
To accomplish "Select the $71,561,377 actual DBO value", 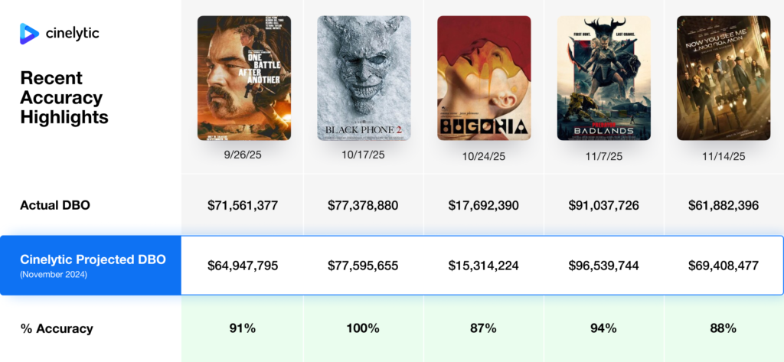I will coord(243,205).
